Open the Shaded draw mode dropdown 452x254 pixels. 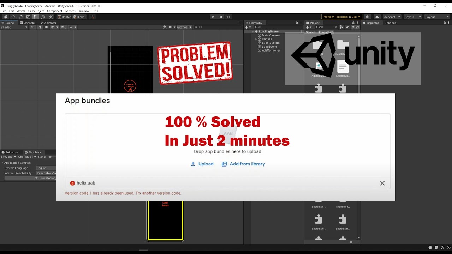point(14,27)
